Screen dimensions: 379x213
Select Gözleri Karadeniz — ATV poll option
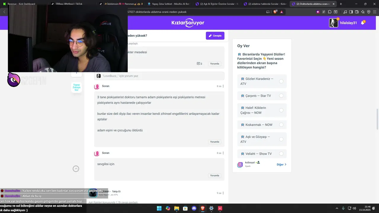(262, 81)
